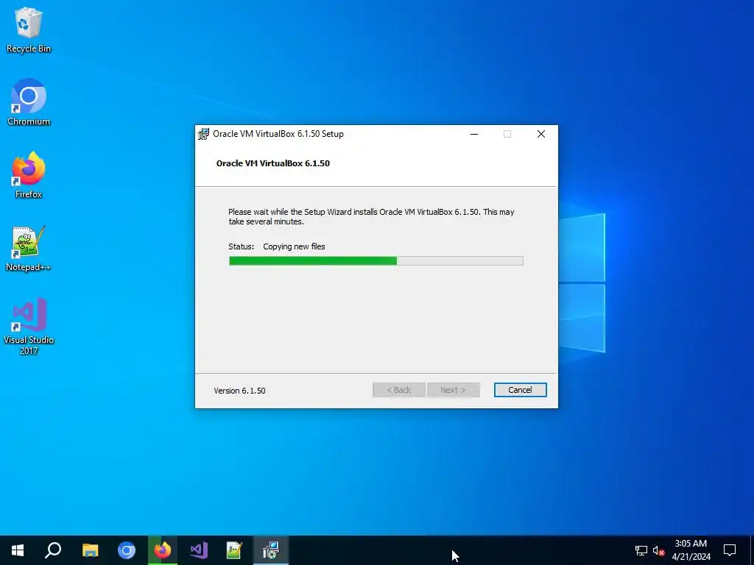Image resolution: width=754 pixels, height=565 pixels.
Task: Open the muted volume tray icon
Action: (x=659, y=550)
